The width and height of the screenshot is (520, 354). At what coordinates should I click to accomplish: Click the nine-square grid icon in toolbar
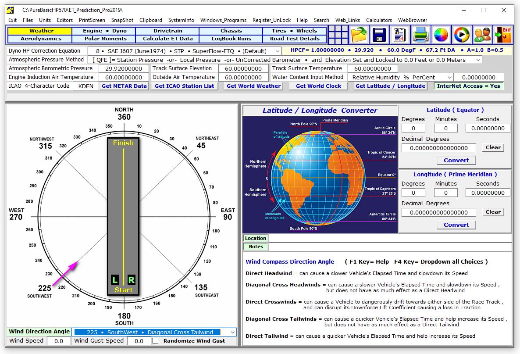pos(338,35)
